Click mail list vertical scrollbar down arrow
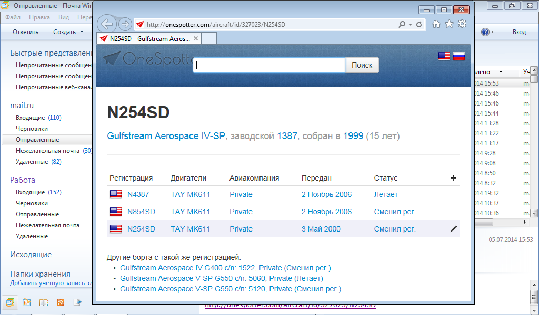The image size is (539, 315). (534, 213)
